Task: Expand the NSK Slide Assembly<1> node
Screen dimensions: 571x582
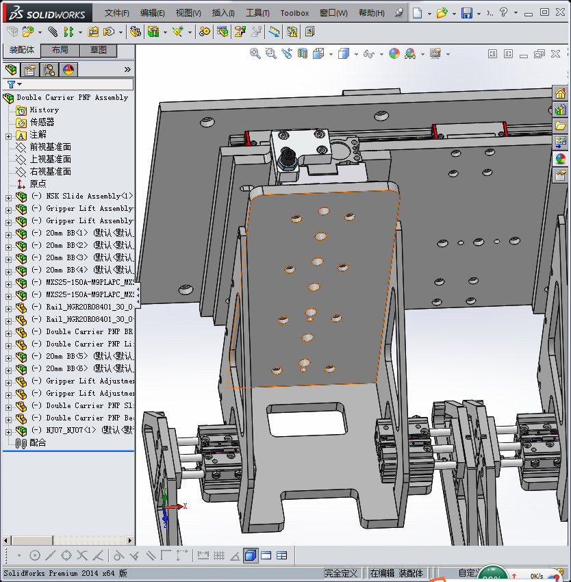Action: click(8, 197)
